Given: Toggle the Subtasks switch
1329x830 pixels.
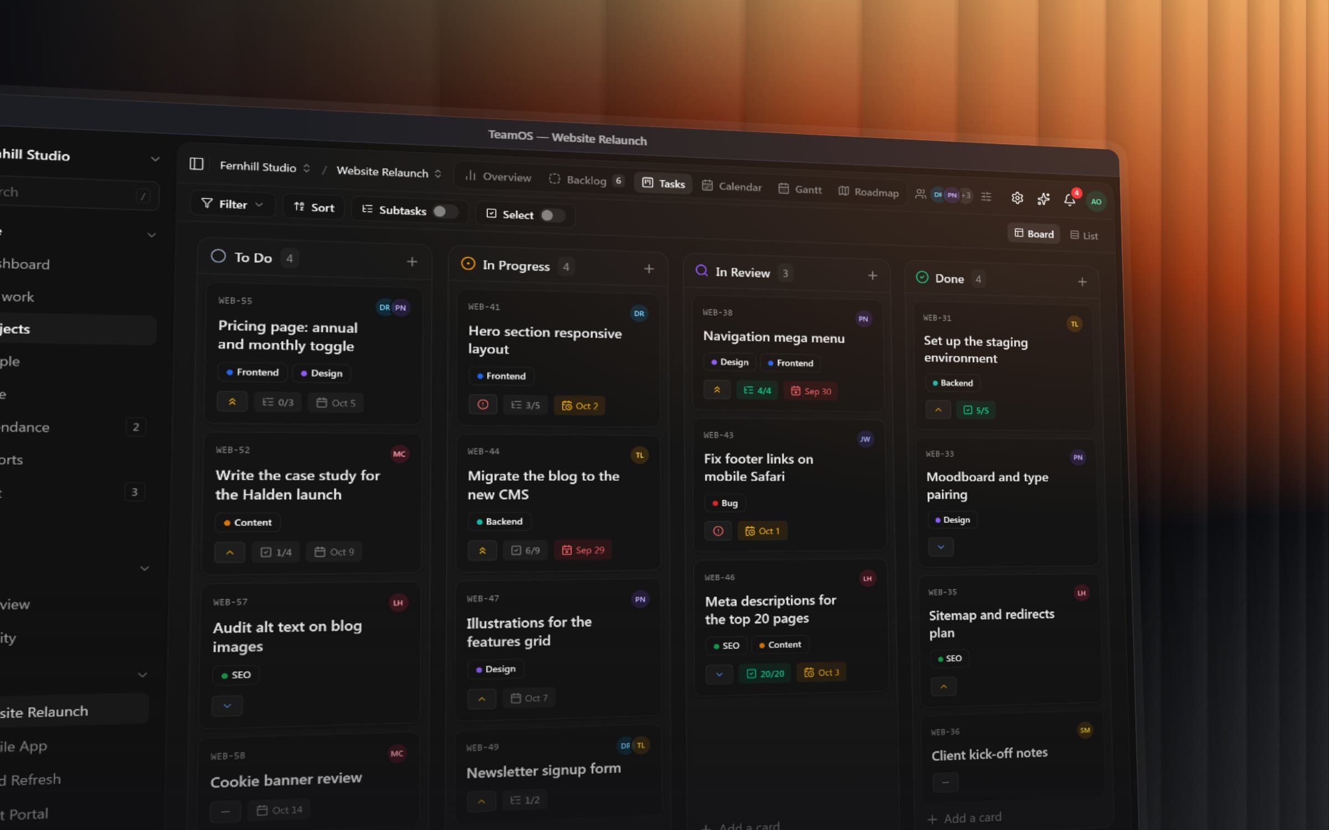Looking at the screenshot, I should [445, 211].
